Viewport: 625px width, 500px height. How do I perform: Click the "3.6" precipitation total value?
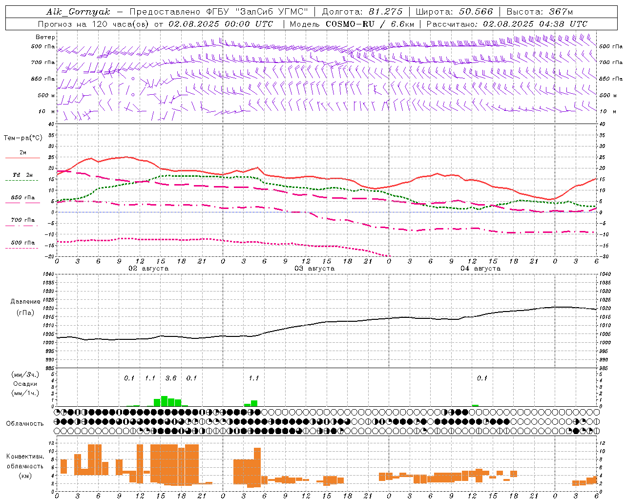171,378
